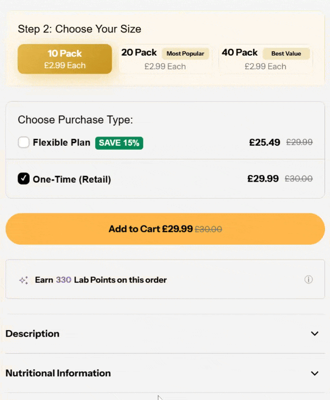The width and height of the screenshot is (330, 400).
Task: Click the Best Value badge
Action: 286,53
